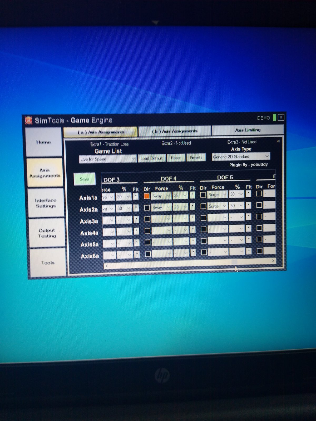Switch to the (a) Axis Assignments tab
316x421 pixels.
(x=101, y=132)
